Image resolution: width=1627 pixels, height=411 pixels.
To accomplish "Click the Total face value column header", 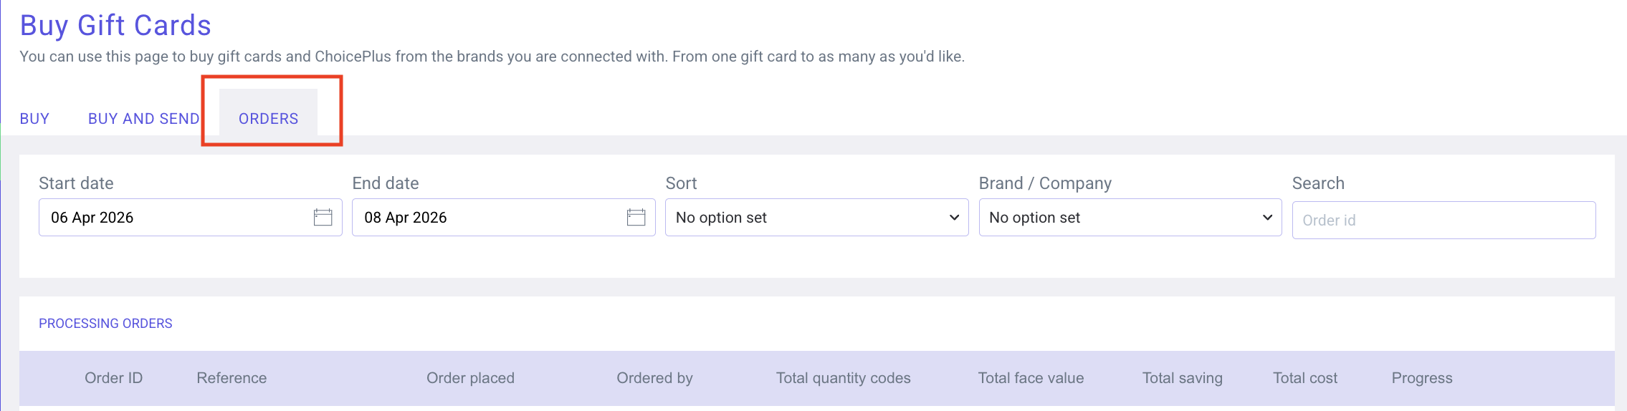I will pyautogui.click(x=1031, y=378).
